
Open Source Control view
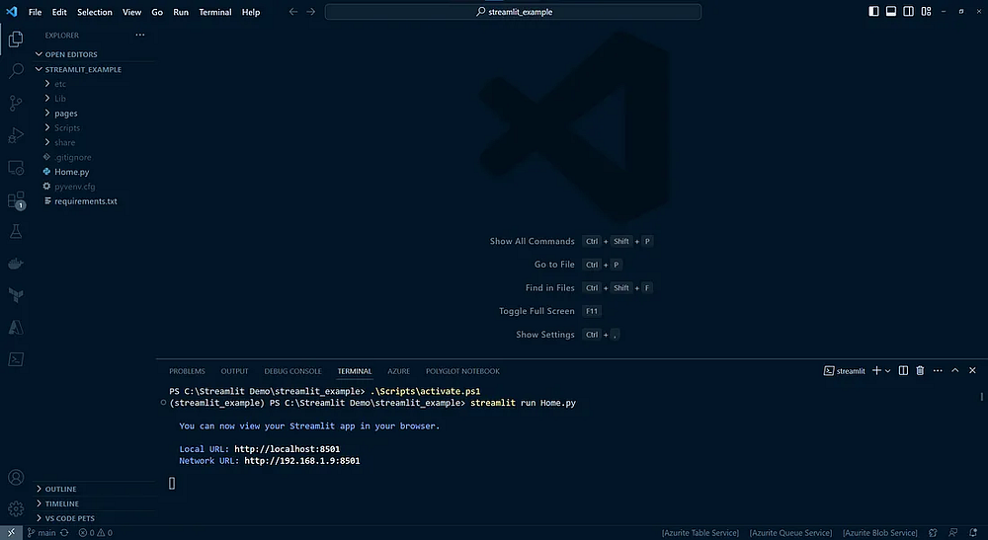coord(16,103)
